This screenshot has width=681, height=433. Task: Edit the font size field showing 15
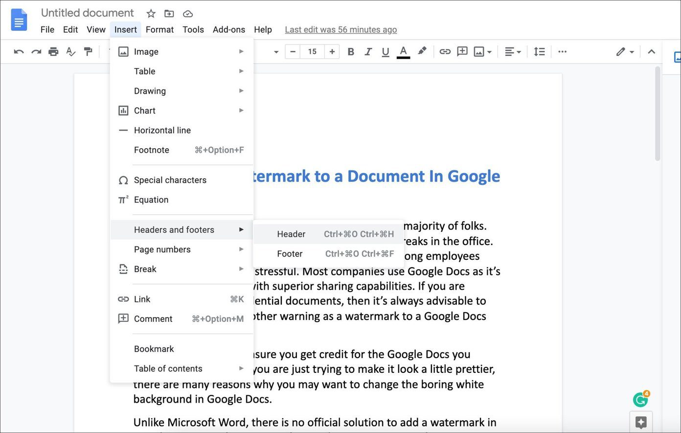coord(312,51)
